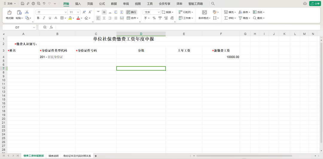Click the Save icon in quick access bar
The image size is (323, 159).
[22, 4]
